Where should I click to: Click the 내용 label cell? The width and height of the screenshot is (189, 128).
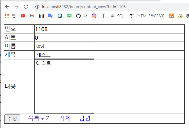(19, 86)
